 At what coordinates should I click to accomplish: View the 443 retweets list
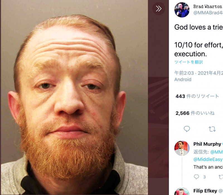tap(197, 96)
